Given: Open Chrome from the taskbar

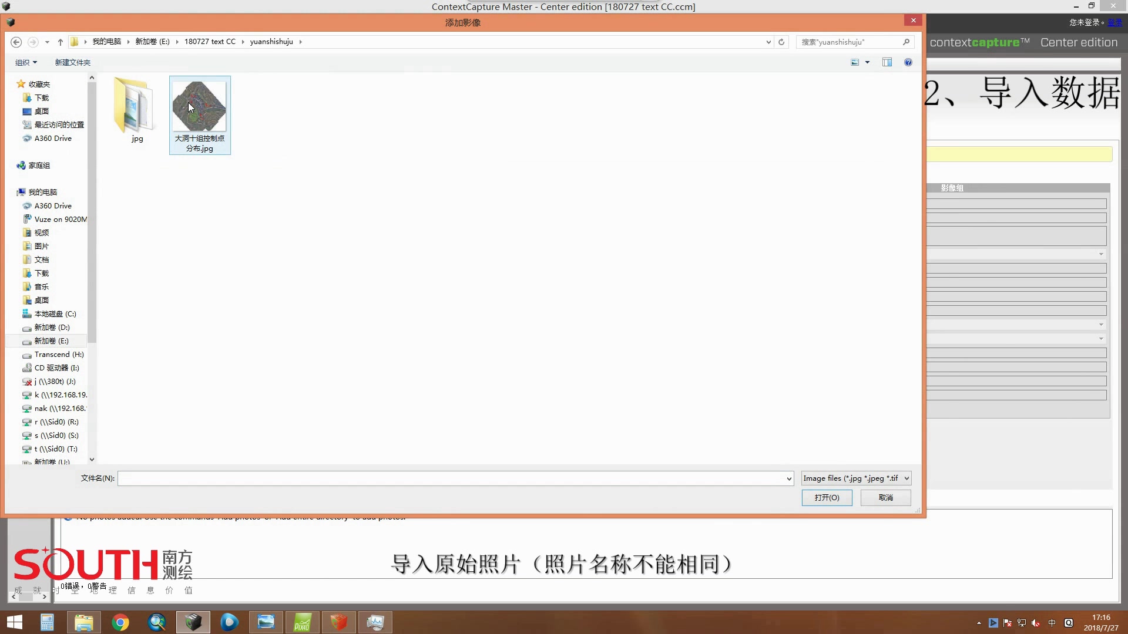Looking at the screenshot, I should point(120,622).
